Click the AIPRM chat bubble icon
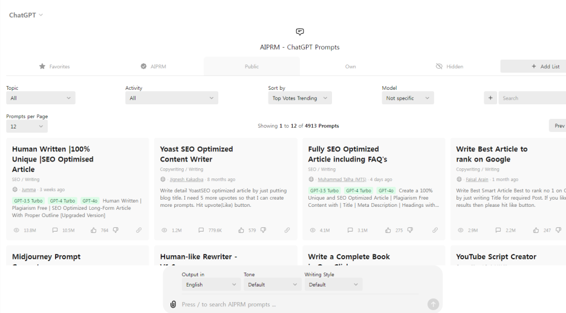Image resolution: width=566 pixels, height=313 pixels. tap(299, 32)
